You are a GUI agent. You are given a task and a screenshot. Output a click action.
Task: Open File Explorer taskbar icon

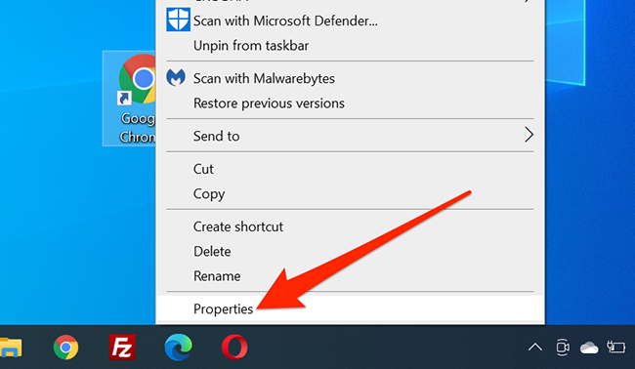click(10, 348)
